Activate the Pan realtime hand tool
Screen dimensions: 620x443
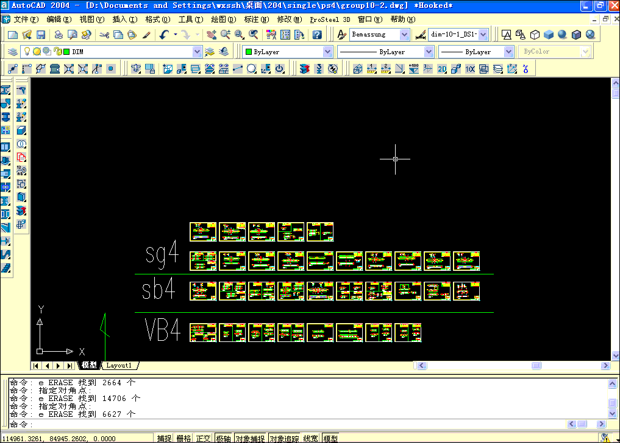pyautogui.click(x=212, y=35)
